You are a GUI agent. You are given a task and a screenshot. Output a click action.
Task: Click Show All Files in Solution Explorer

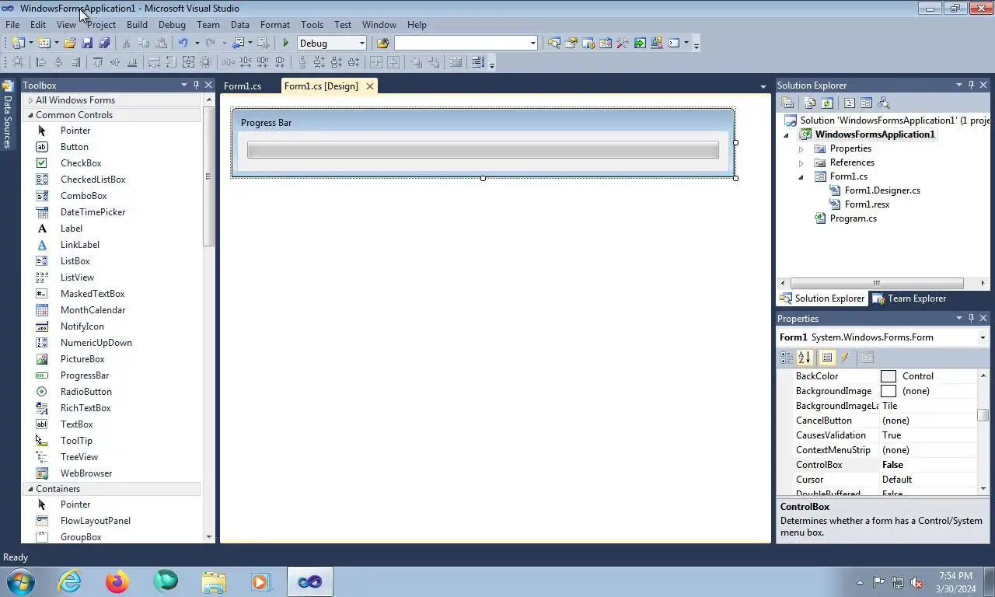(810, 103)
